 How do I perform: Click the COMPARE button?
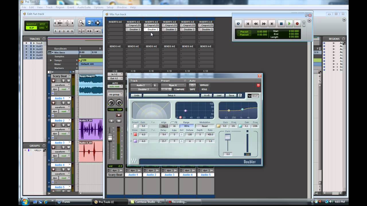coord(179,89)
